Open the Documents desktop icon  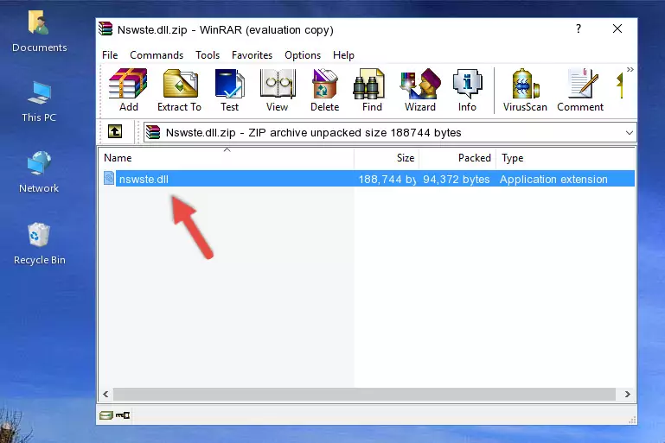coord(39,30)
